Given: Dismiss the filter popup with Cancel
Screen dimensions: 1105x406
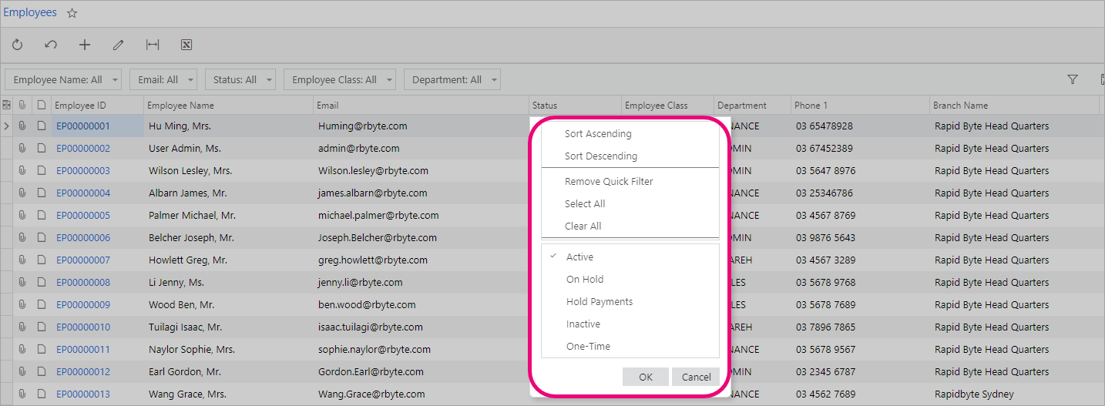Looking at the screenshot, I should point(696,377).
